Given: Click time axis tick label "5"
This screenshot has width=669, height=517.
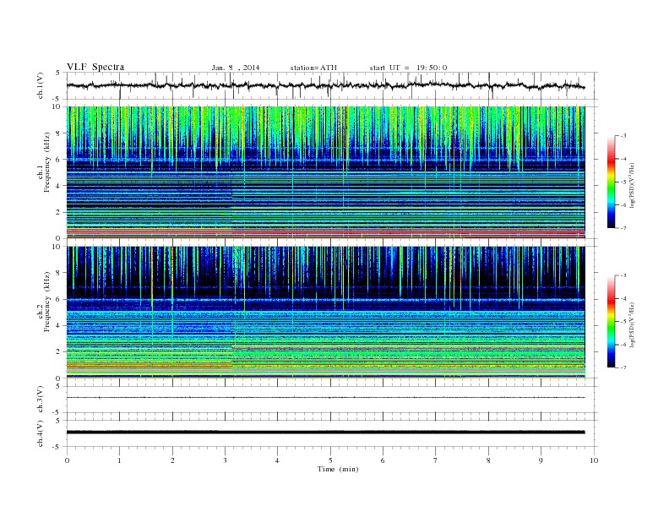Looking at the screenshot, I should pyautogui.click(x=330, y=460).
